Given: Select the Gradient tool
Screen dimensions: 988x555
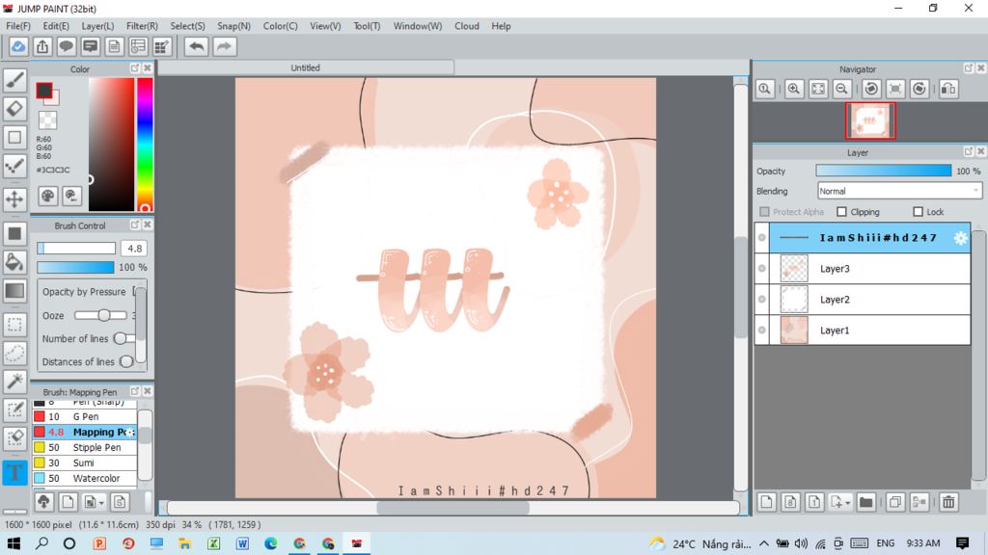Looking at the screenshot, I should pos(14,290).
